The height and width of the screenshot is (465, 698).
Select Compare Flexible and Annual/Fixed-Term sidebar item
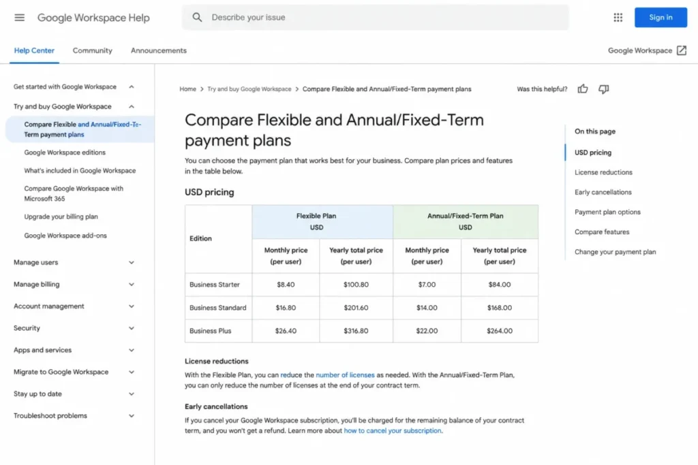(x=80, y=129)
